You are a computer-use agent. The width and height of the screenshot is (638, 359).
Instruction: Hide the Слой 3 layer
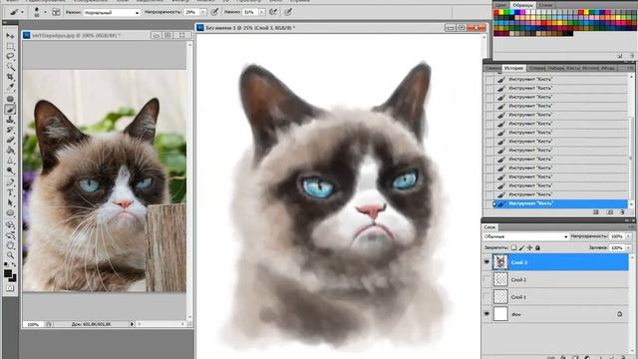tap(486, 262)
